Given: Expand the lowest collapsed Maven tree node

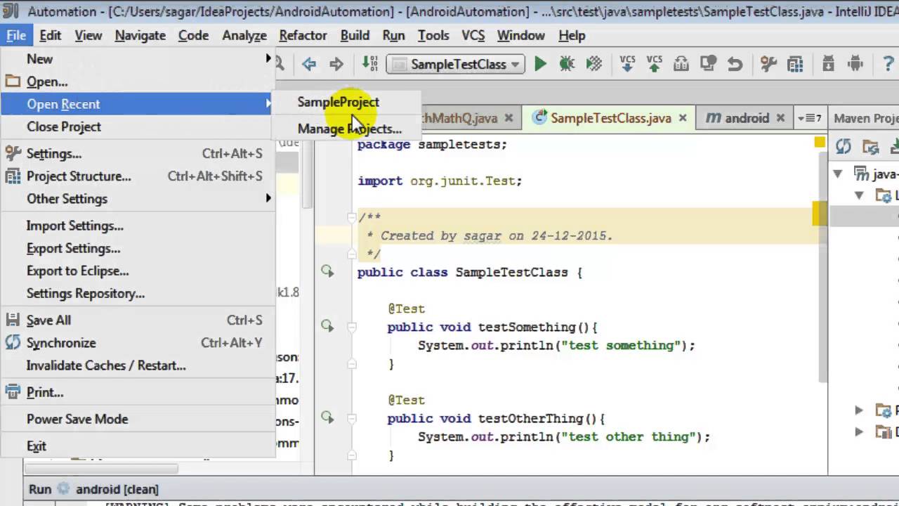Looking at the screenshot, I should coord(859,431).
